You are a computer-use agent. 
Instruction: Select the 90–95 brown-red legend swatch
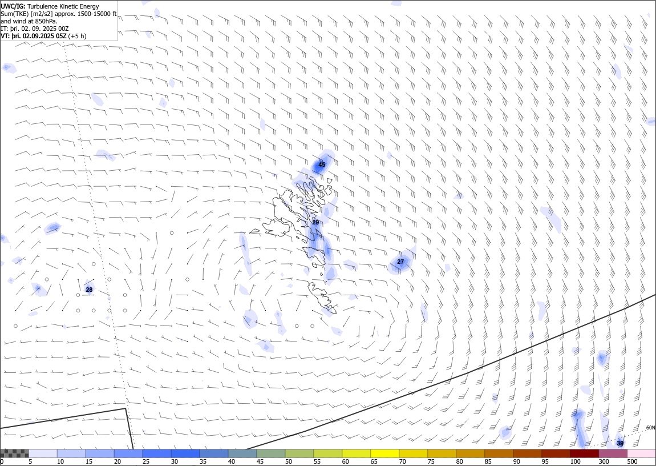(x=527, y=453)
